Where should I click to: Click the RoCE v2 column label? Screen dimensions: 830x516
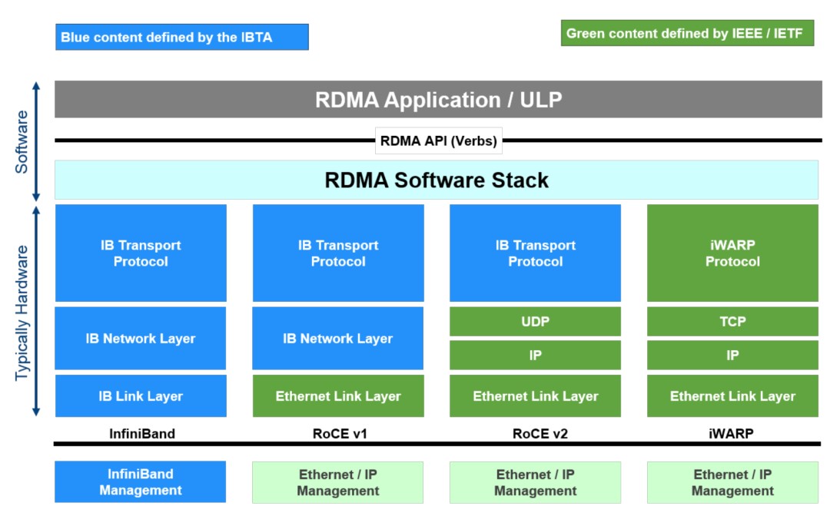540,434
